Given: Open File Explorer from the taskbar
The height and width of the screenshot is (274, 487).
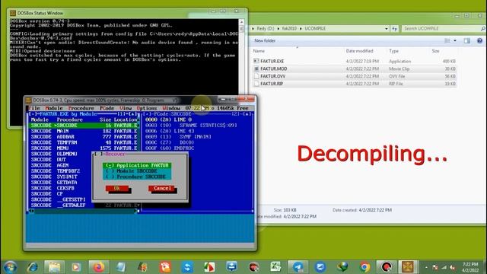Looking at the screenshot, I should pyautogui.click(x=54, y=267).
